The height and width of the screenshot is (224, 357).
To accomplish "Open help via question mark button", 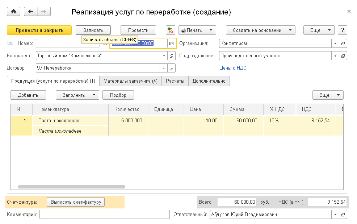I will coord(343,30).
